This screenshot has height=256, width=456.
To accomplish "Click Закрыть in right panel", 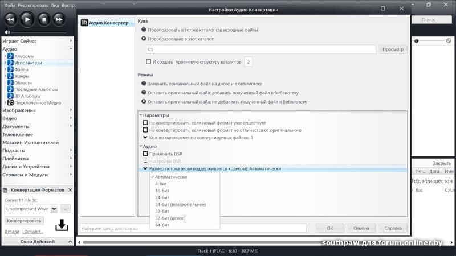I will pos(442,163).
